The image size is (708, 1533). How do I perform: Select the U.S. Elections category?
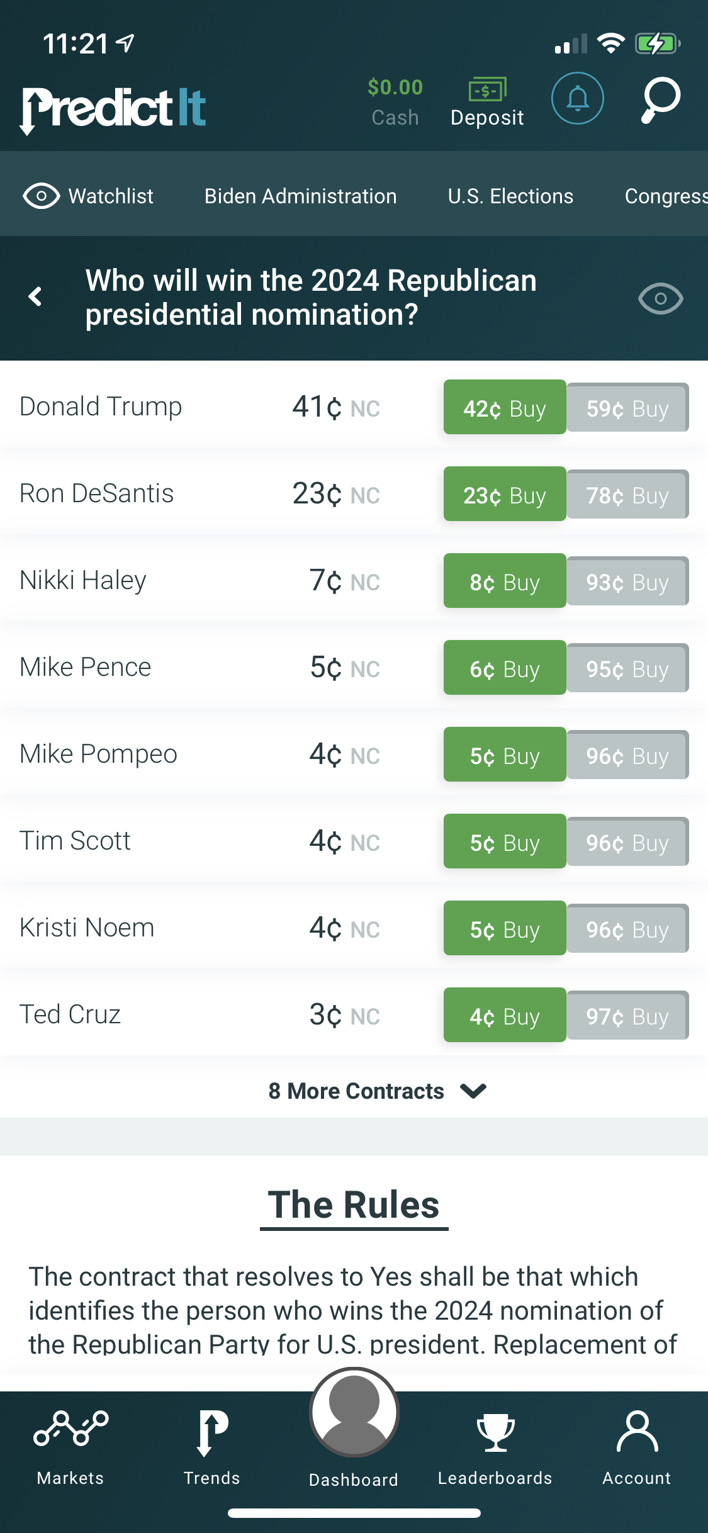(x=510, y=196)
